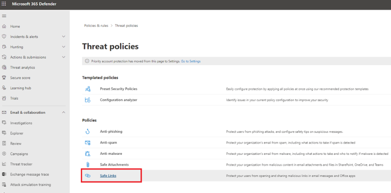391x193 pixels.
Task: Click the Configuration analyzer chart icon
Action: (x=87, y=100)
